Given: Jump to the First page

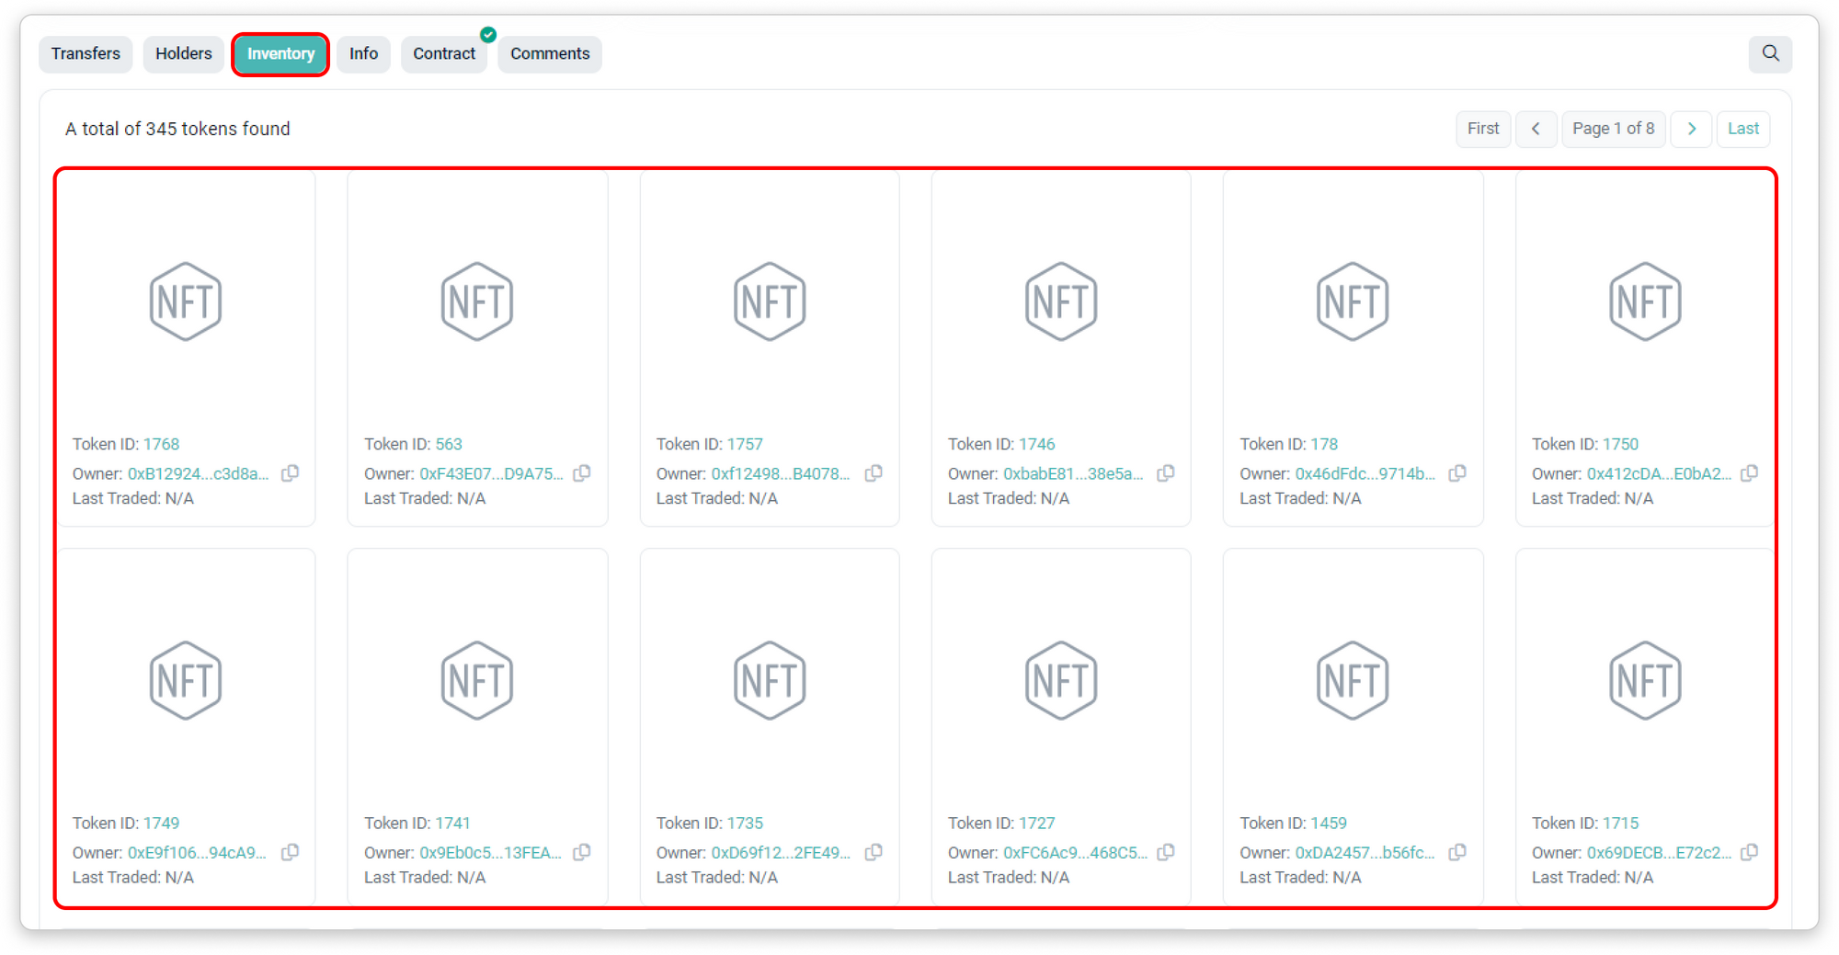Looking at the screenshot, I should click(1482, 129).
